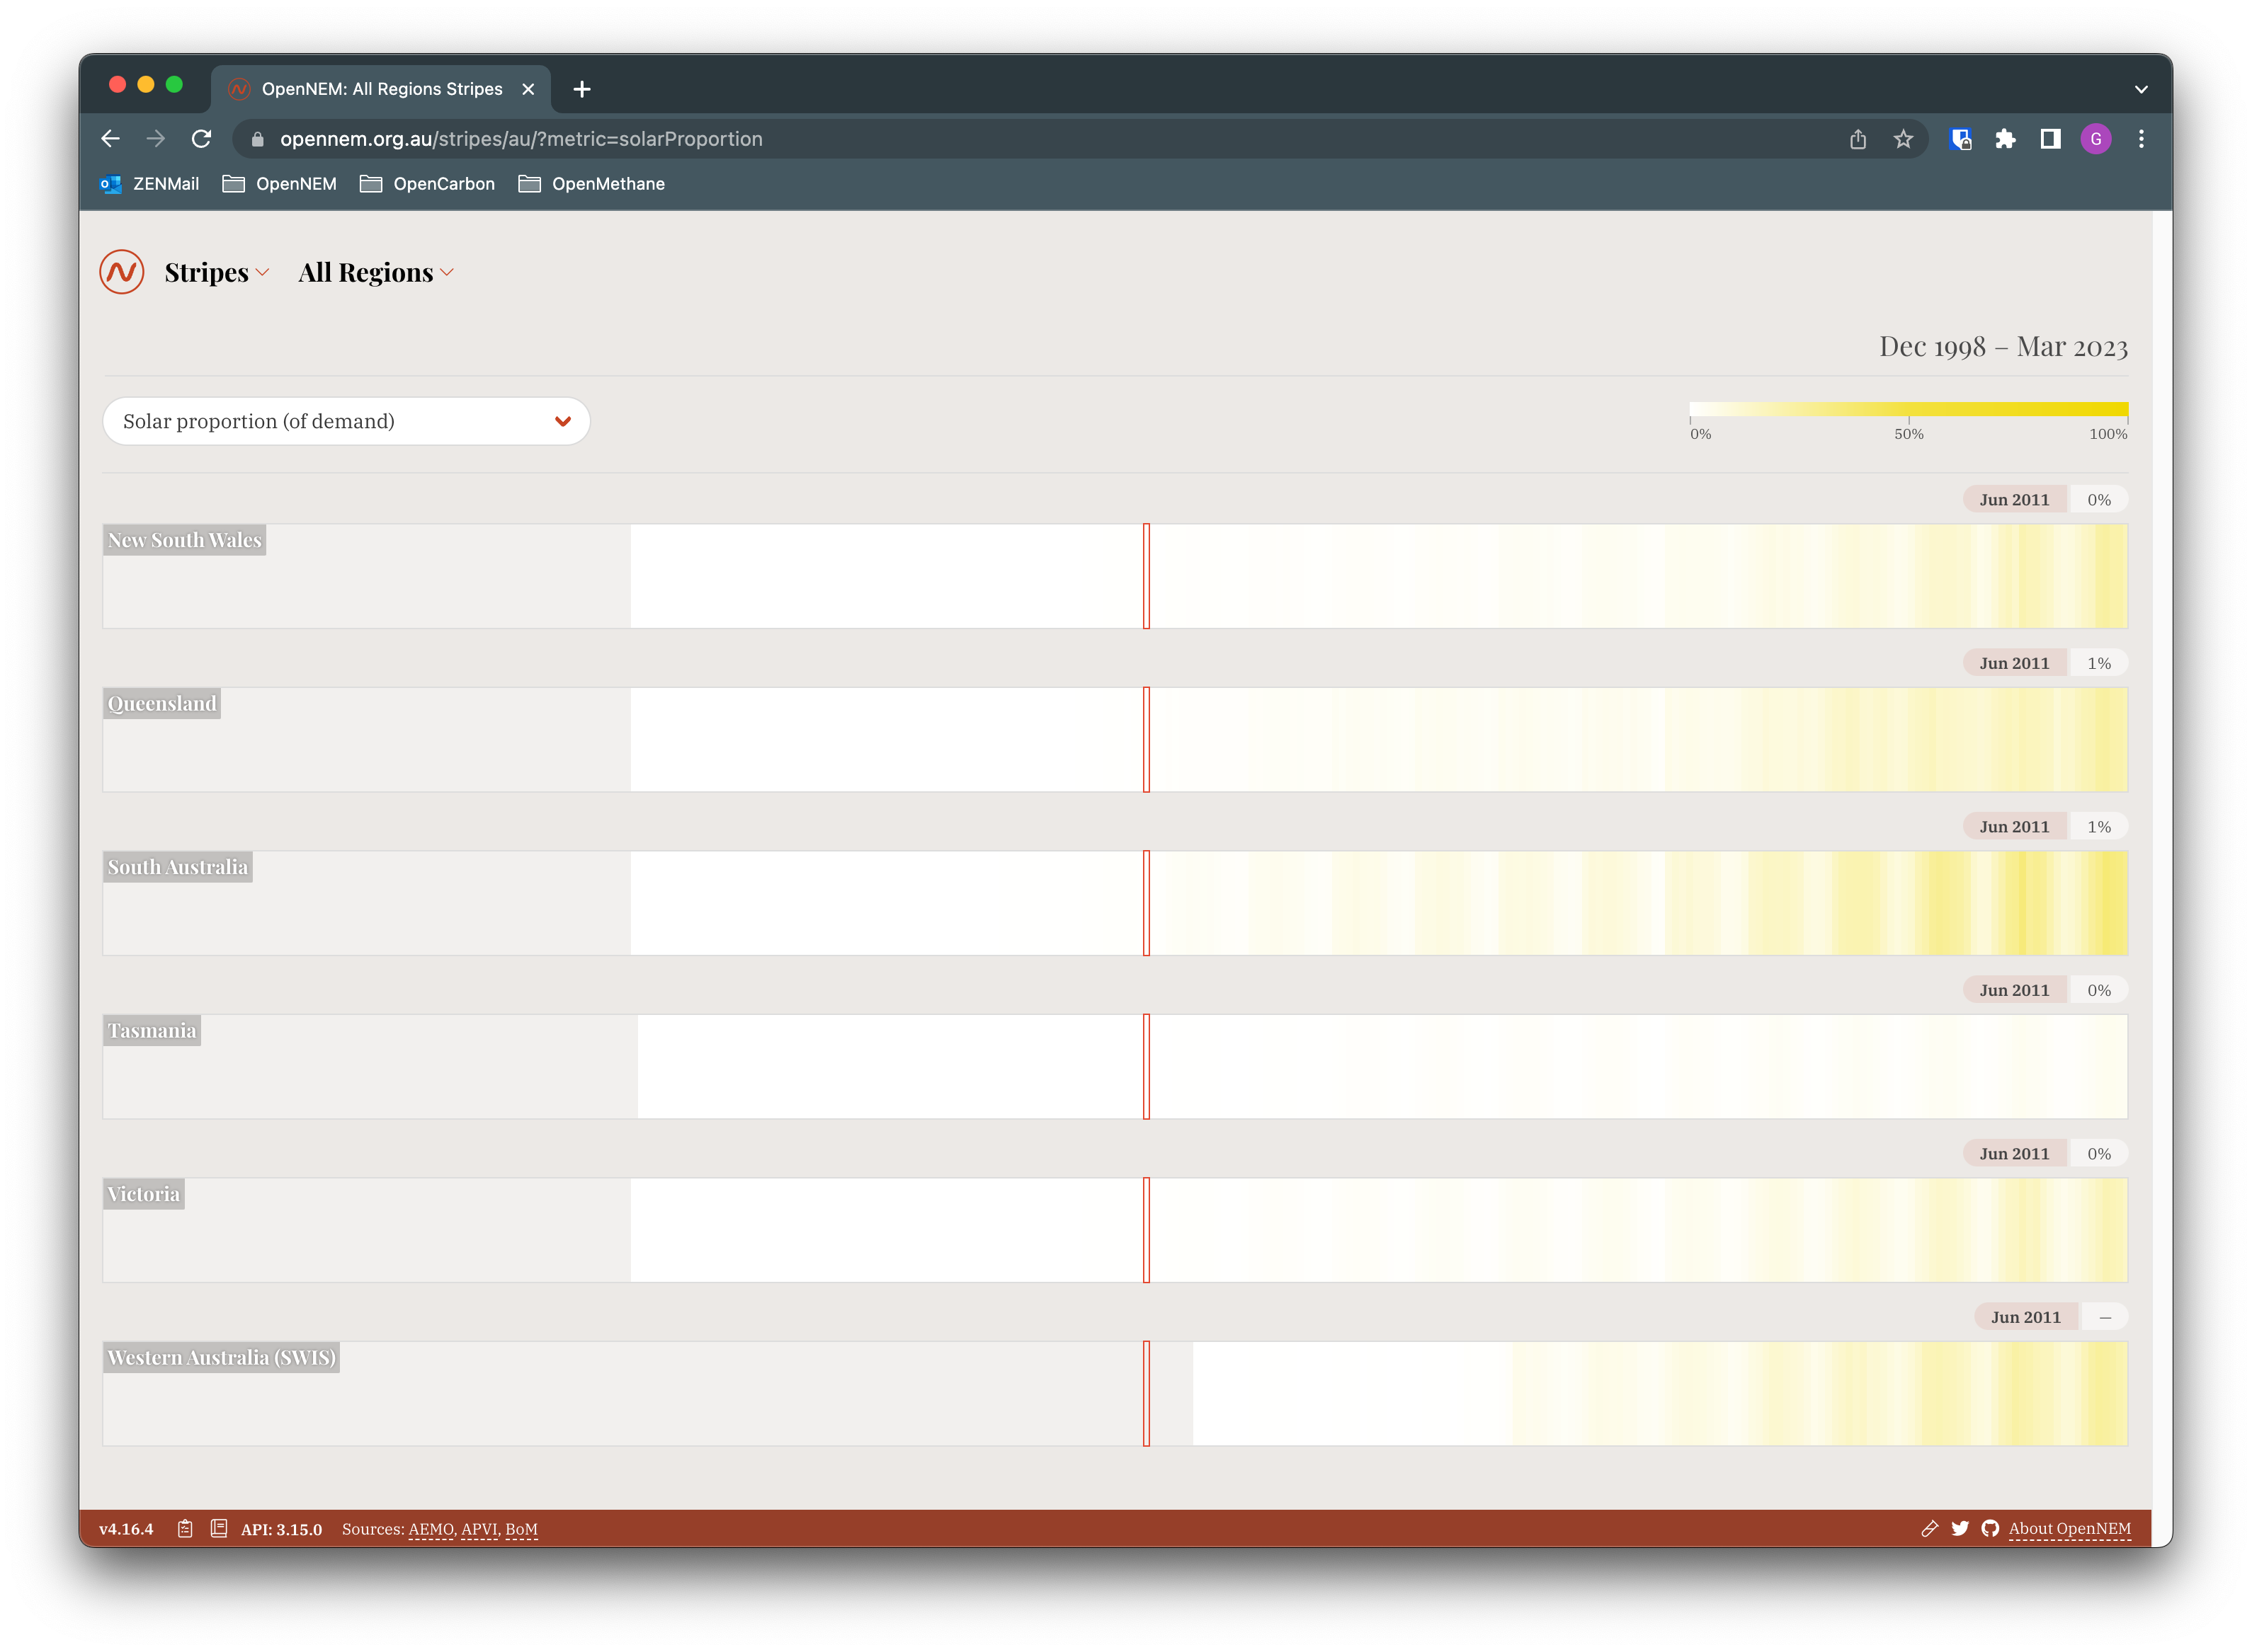Open the GitHub icon in the footer
Viewport: 2252px width, 1652px height.
tap(1990, 1528)
